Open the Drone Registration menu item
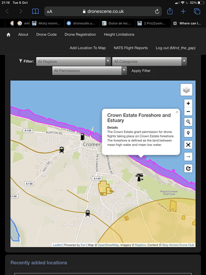The width and height of the screenshot is (206, 275). [80, 35]
